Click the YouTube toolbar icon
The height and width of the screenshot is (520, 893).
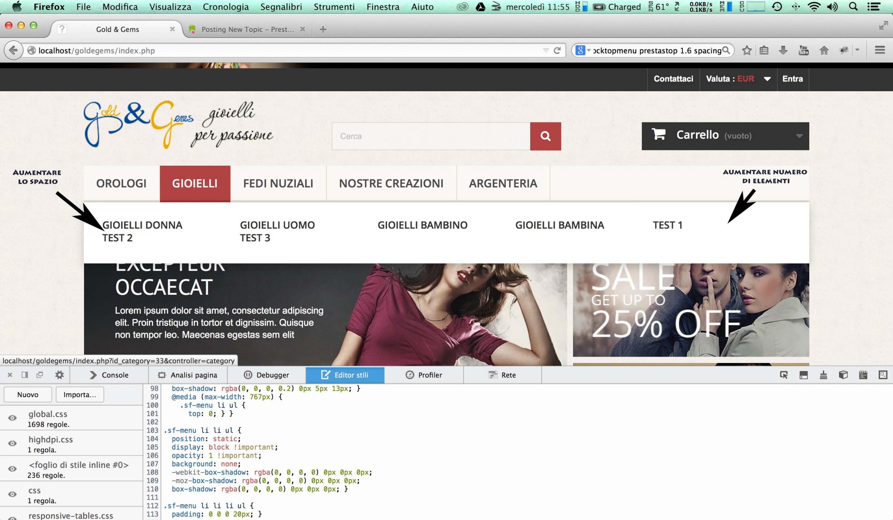point(803,50)
